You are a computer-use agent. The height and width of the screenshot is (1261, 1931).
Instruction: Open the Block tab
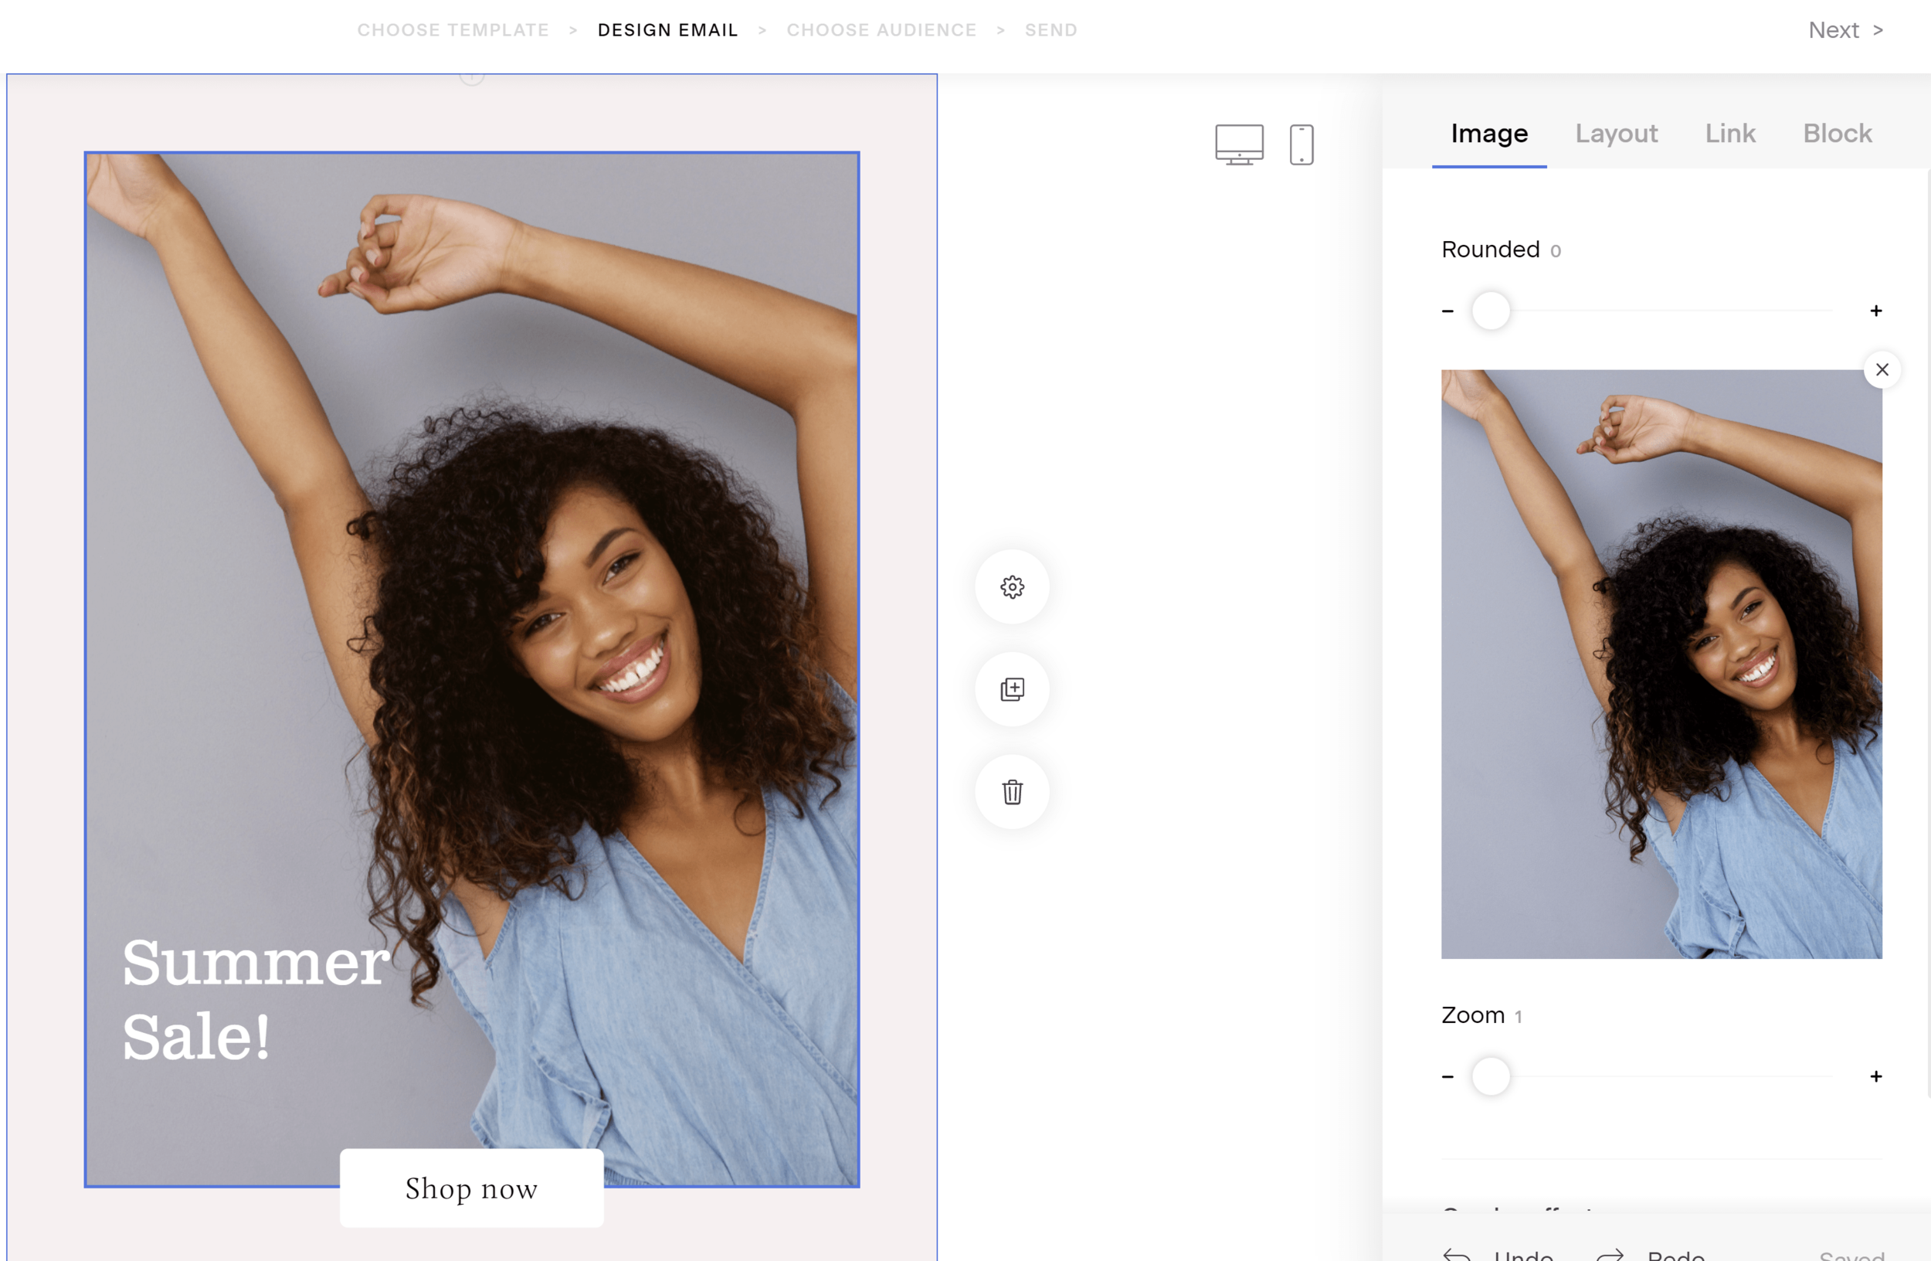(x=1837, y=133)
